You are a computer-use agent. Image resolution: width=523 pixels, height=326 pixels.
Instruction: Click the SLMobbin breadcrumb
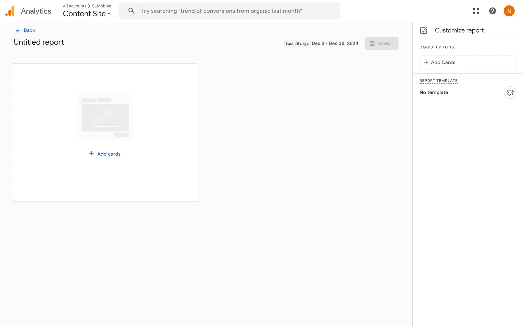coord(101,6)
